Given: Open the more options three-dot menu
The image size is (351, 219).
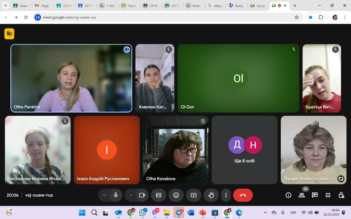Looking at the screenshot, I should (226, 195).
